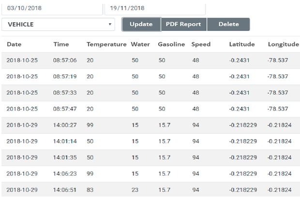This screenshot has height=197, width=300.
Task: Select the row with time 14:00:27
Action: click(x=151, y=125)
